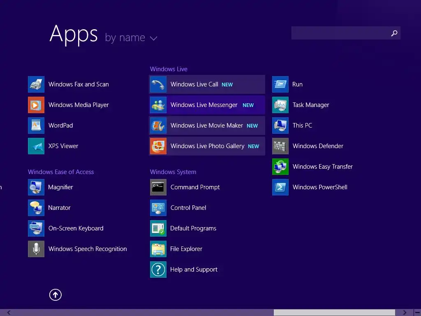Click in the apps search field
The height and width of the screenshot is (316, 421).
pyautogui.click(x=346, y=33)
